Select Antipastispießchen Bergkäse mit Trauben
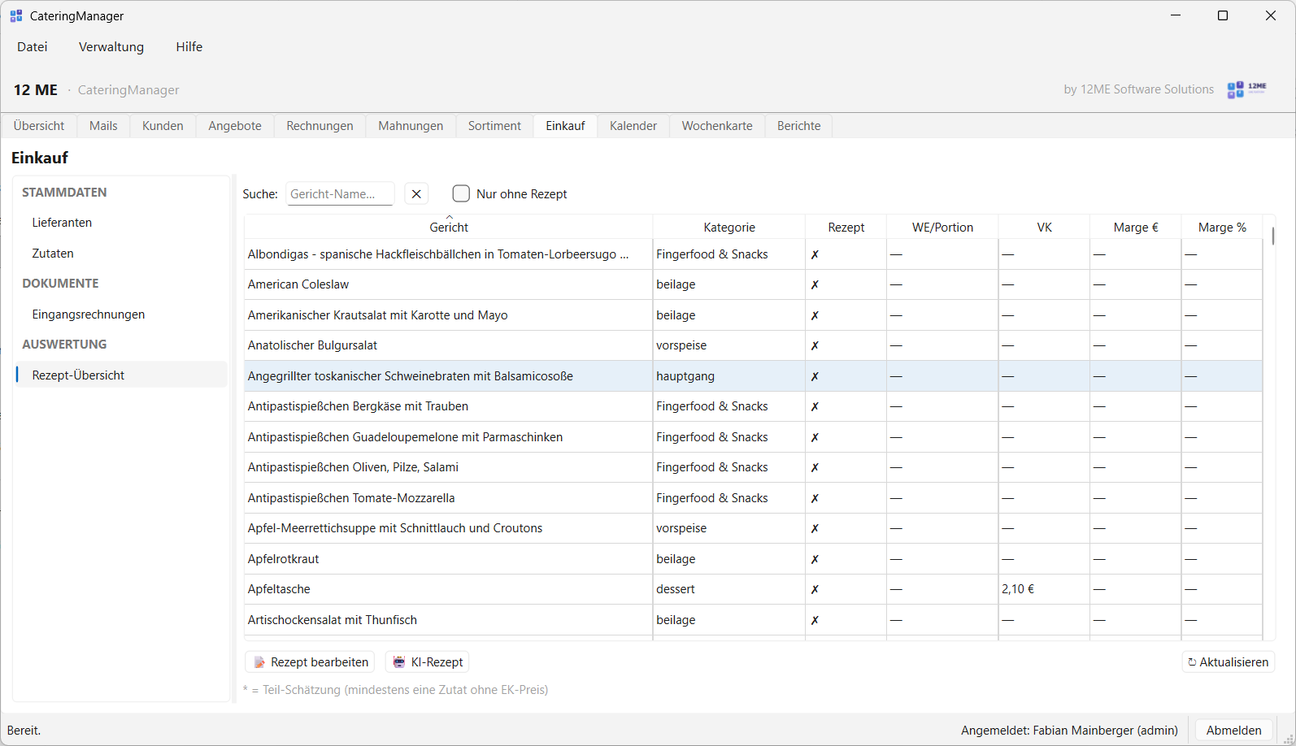Viewport: 1296px width, 746px height. (x=753, y=406)
